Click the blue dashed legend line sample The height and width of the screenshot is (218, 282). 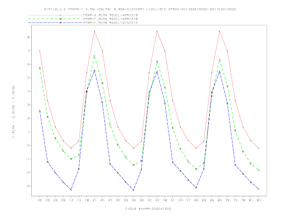point(55,23)
